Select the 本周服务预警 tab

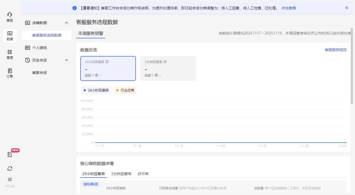(x=91, y=33)
